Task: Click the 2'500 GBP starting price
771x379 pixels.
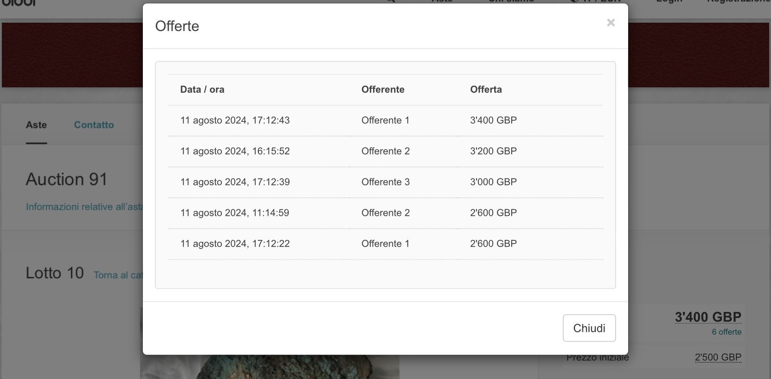Action: tap(718, 357)
